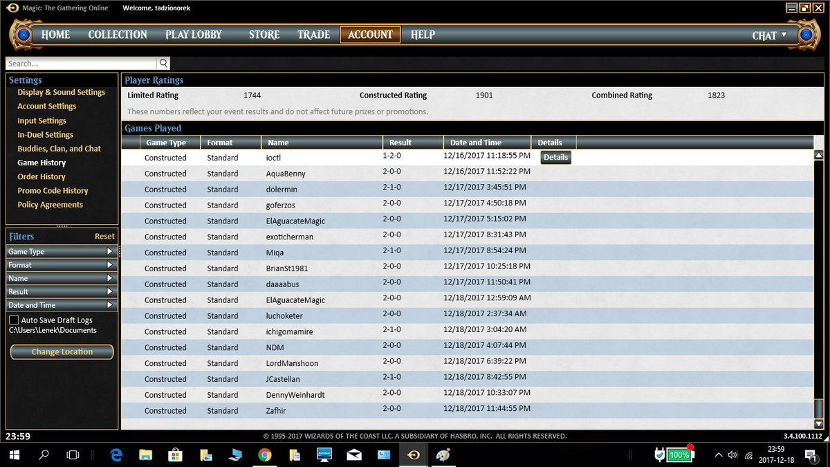Click the Change Location button
The width and height of the screenshot is (830, 467).
pyautogui.click(x=62, y=352)
